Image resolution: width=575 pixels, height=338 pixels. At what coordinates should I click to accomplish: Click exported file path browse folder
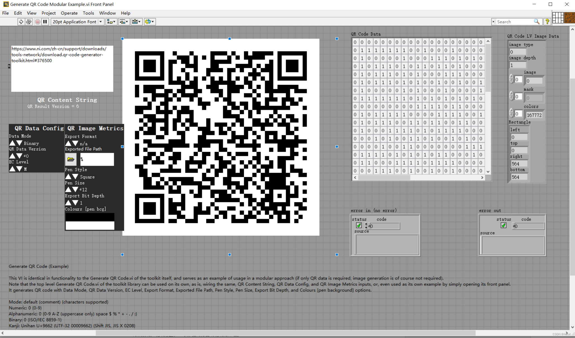(71, 159)
